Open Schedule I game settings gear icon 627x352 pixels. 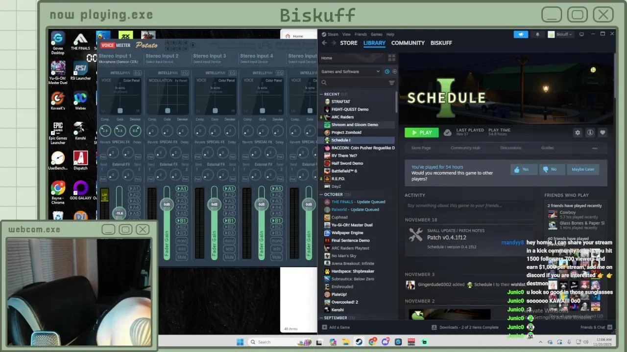[578, 132]
